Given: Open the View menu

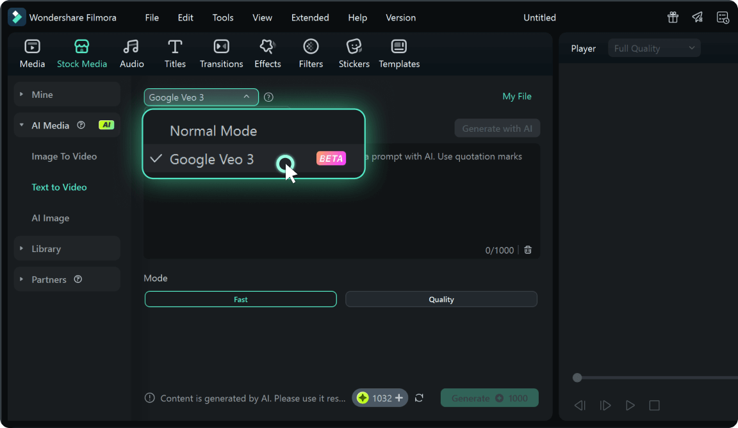Looking at the screenshot, I should pos(262,17).
